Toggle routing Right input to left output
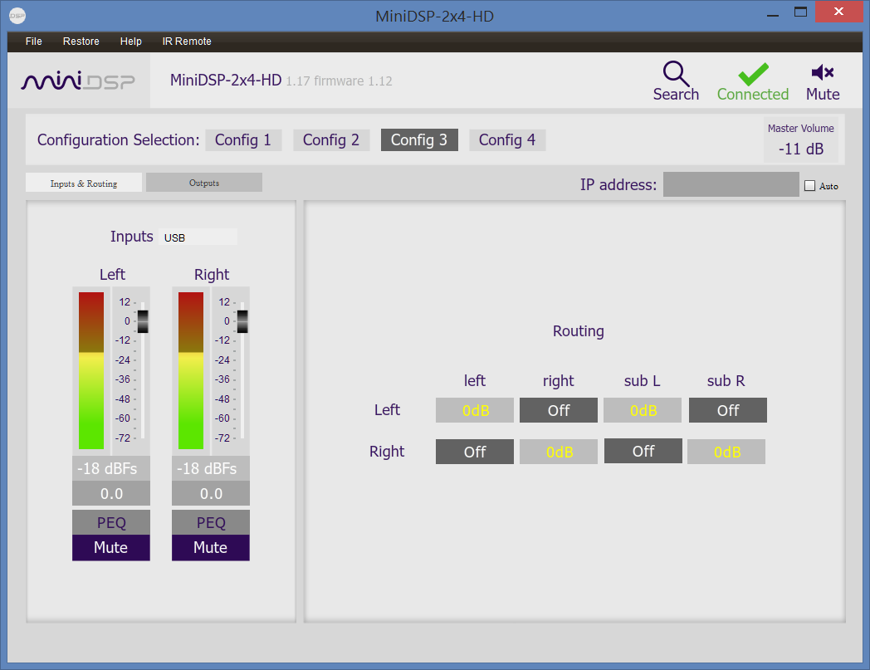 coord(475,452)
